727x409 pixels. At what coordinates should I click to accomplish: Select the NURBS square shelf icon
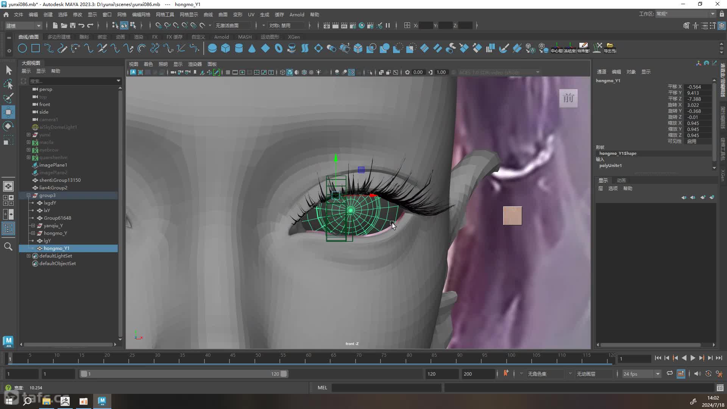point(36,48)
